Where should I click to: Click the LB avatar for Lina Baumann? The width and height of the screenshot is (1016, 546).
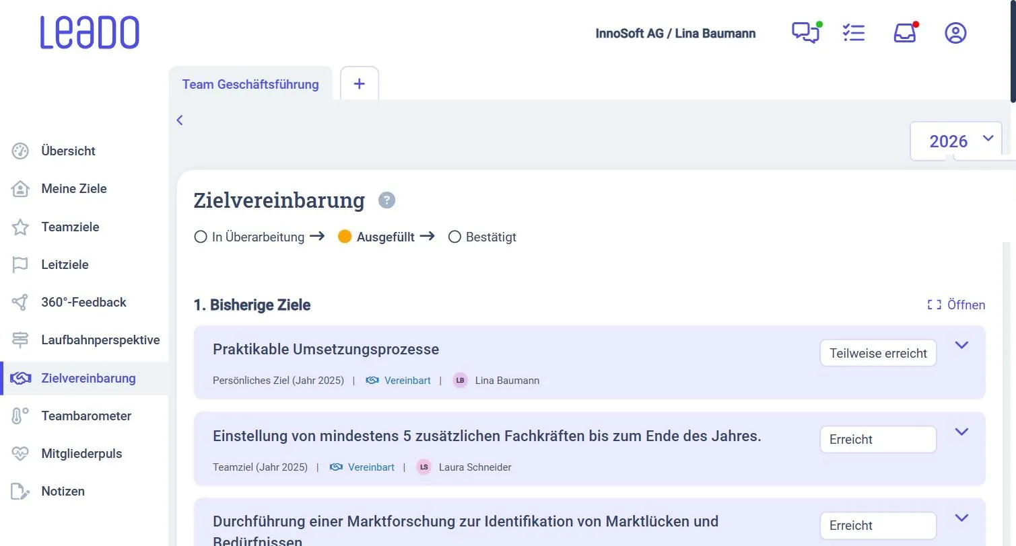click(460, 381)
